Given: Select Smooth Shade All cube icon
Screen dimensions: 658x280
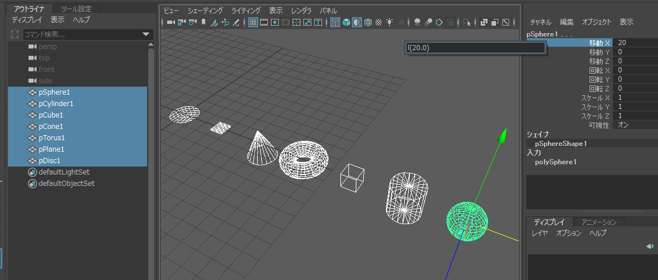Looking at the screenshot, I should point(346,22).
